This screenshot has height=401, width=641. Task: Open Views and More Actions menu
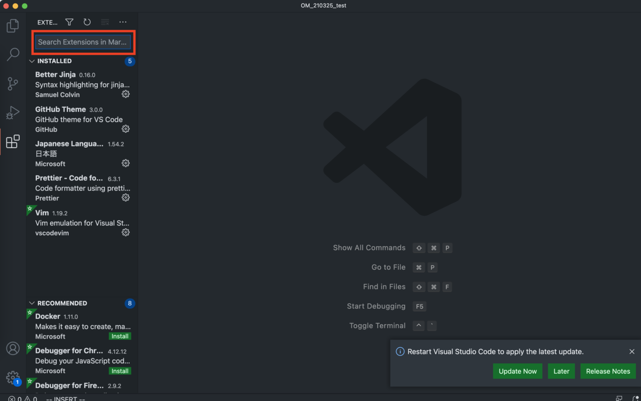(x=122, y=22)
